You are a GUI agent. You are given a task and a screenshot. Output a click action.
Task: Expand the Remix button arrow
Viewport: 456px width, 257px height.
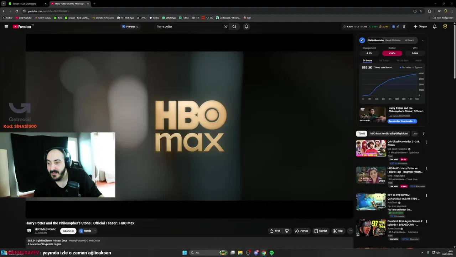(x=95, y=231)
